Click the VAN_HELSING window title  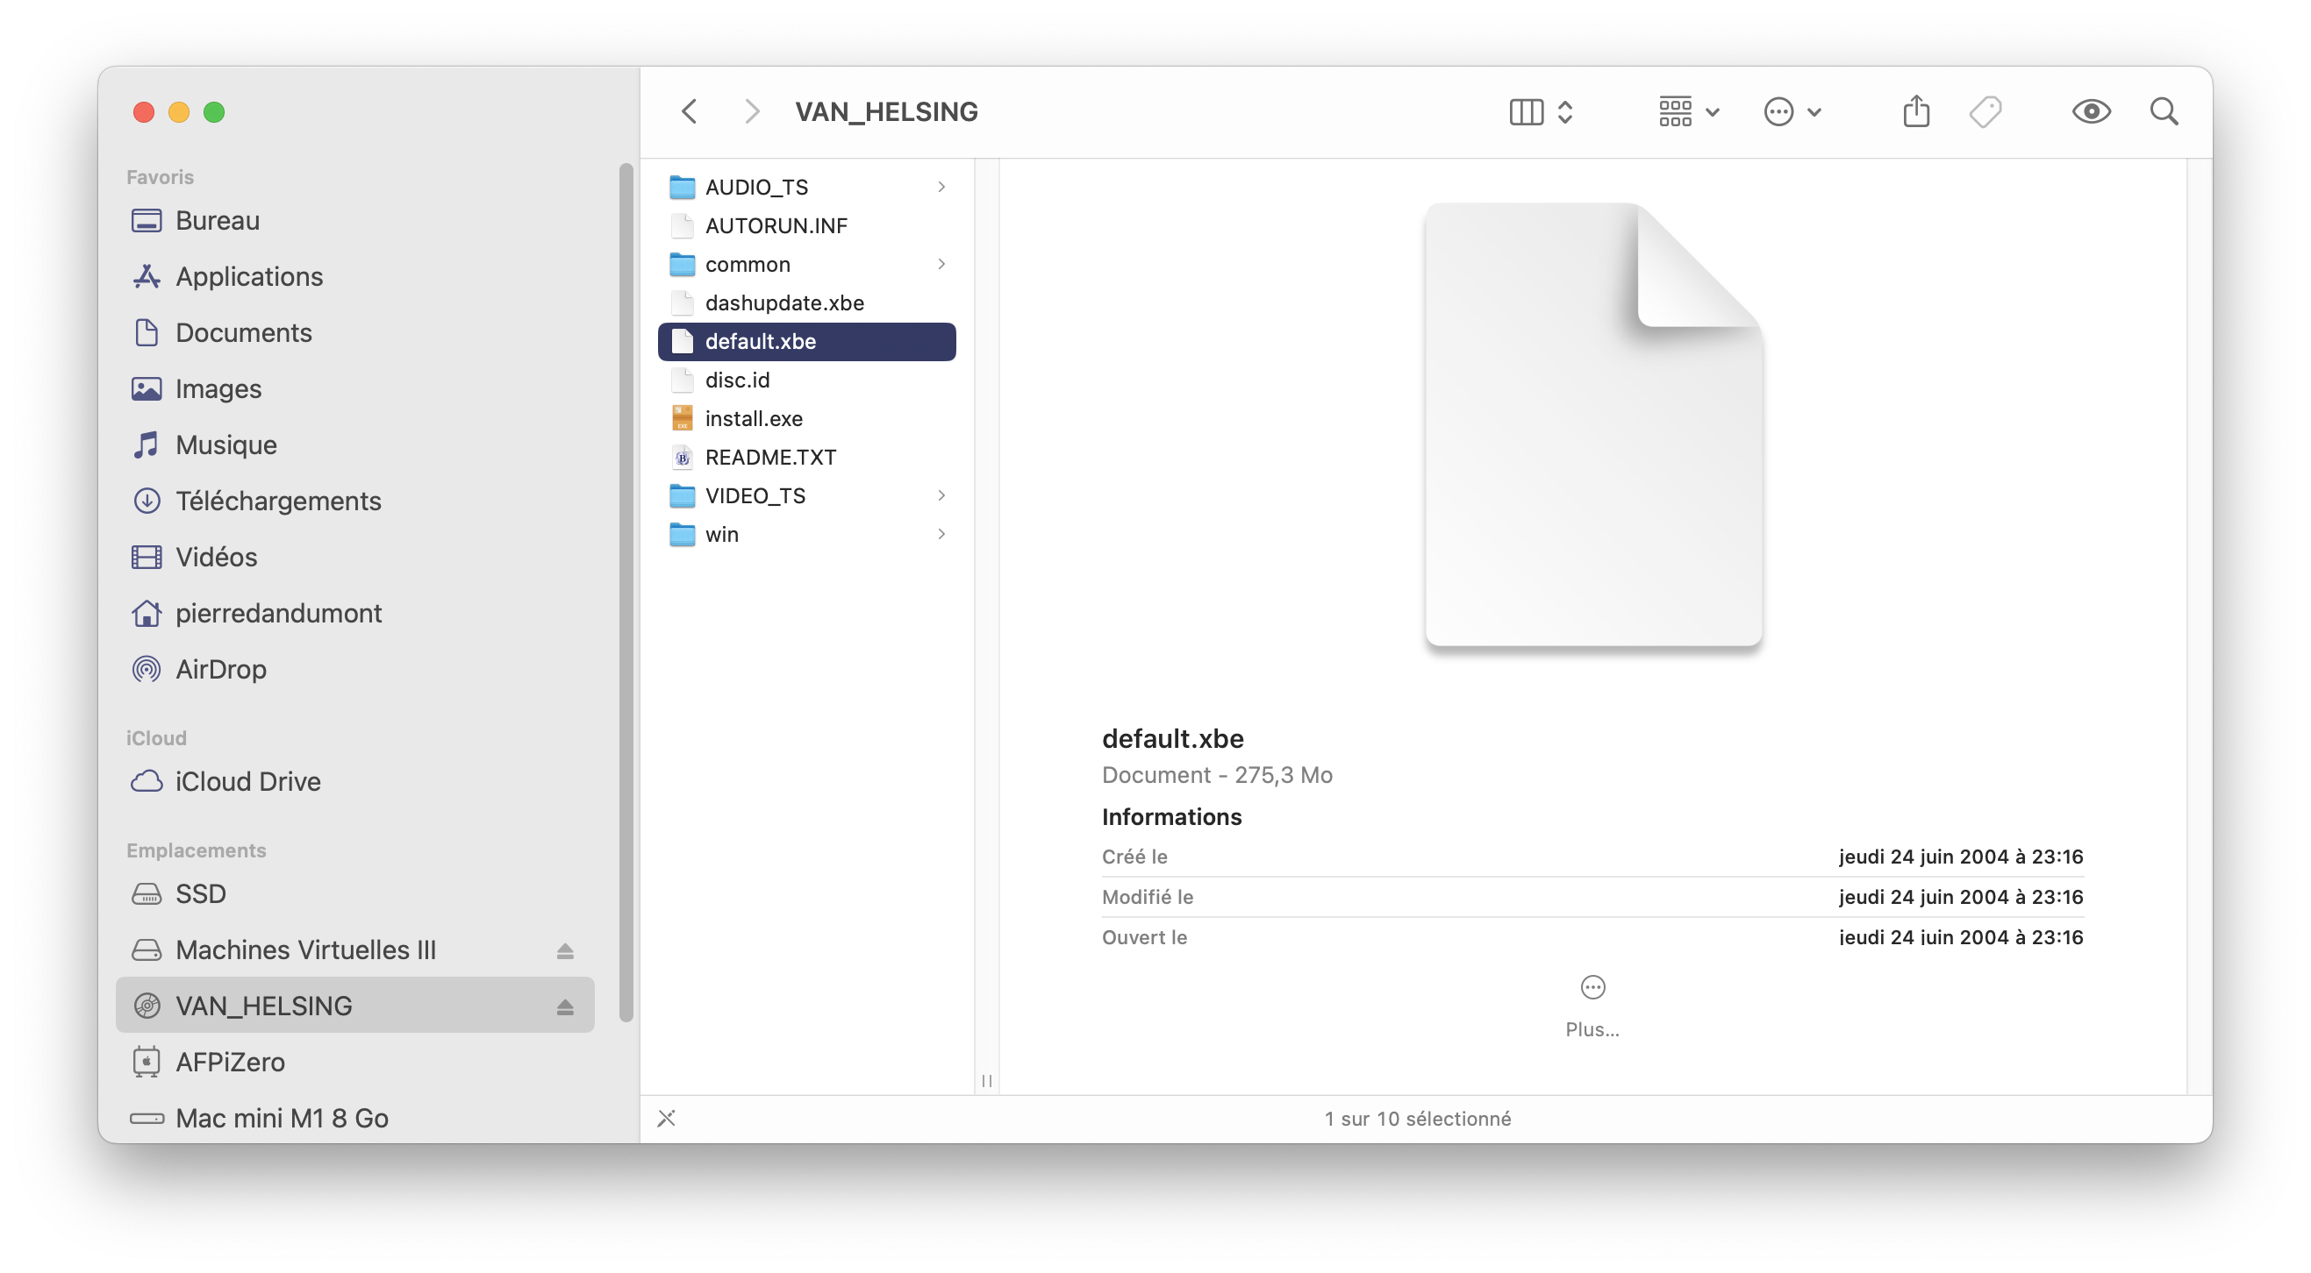coord(886,112)
